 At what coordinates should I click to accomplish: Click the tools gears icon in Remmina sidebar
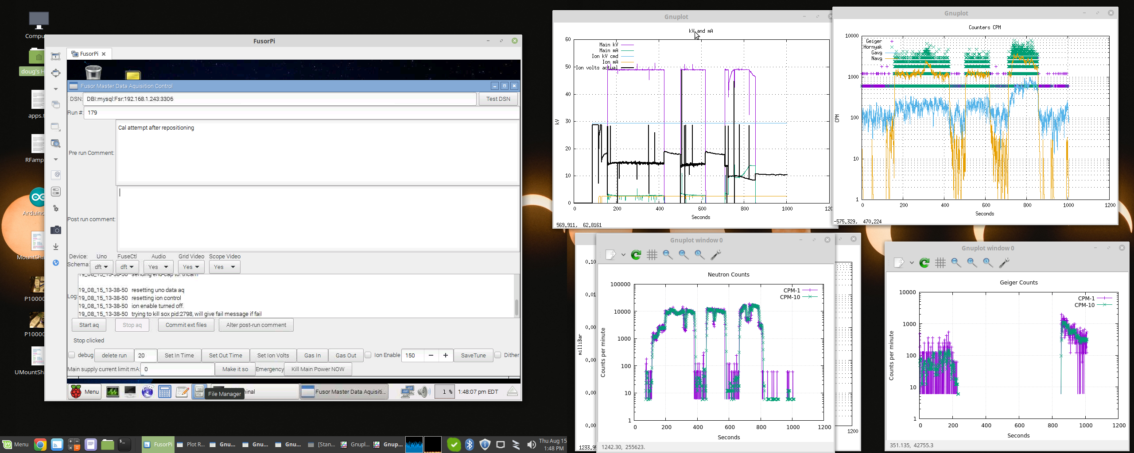coord(56,208)
